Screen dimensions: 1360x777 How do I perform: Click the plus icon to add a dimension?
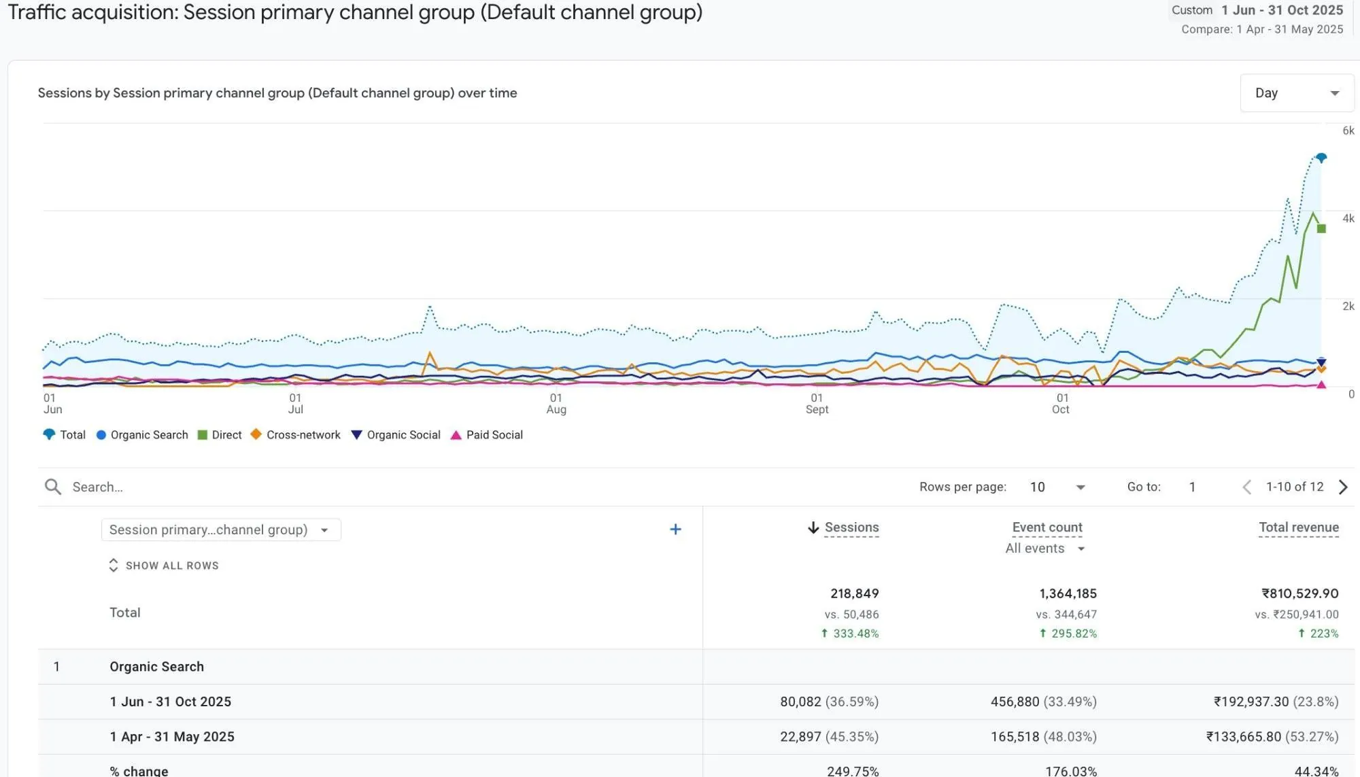click(675, 529)
